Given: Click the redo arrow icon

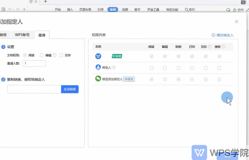Looking at the screenshot, I should [18, 10].
